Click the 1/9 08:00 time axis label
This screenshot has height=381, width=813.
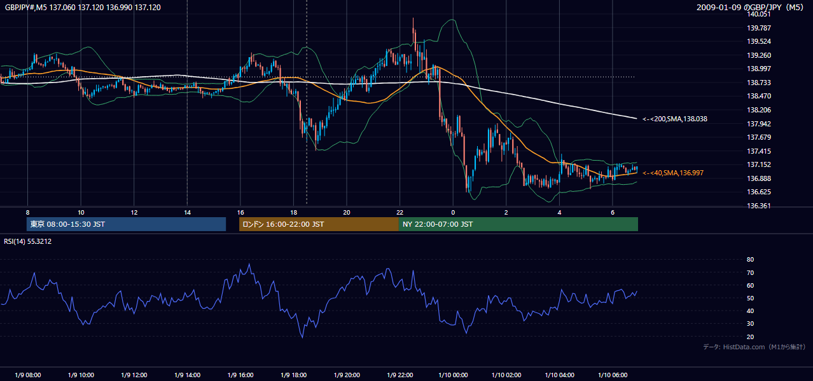point(27,375)
